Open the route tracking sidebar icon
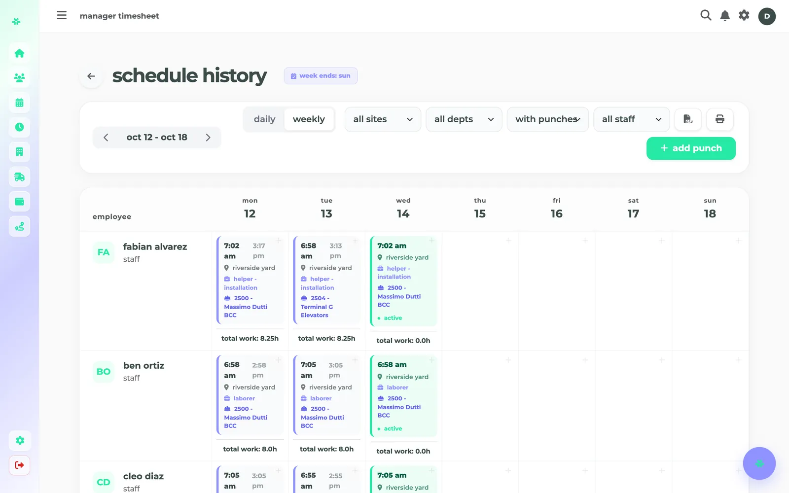Viewport: 789px width, 493px height. pyautogui.click(x=19, y=226)
